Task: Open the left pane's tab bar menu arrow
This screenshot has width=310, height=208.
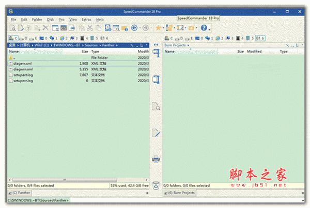Action: point(147,193)
